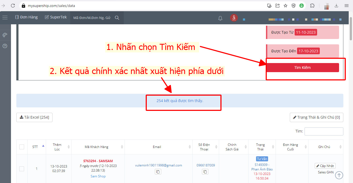Pick the Được Tạo Từ date 11-10-2023
This screenshot has width=353, height=183.
[x=306, y=32]
